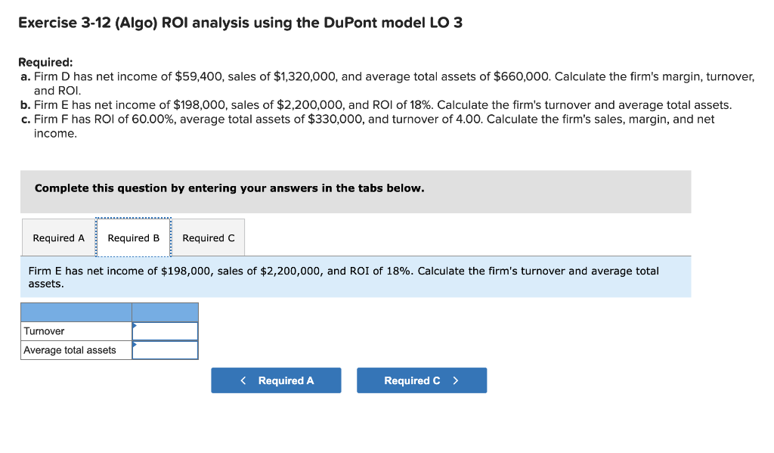Click the Turnover row label
This screenshot has height=453, width=774.
pyautogui.click(x=44, y=330)
